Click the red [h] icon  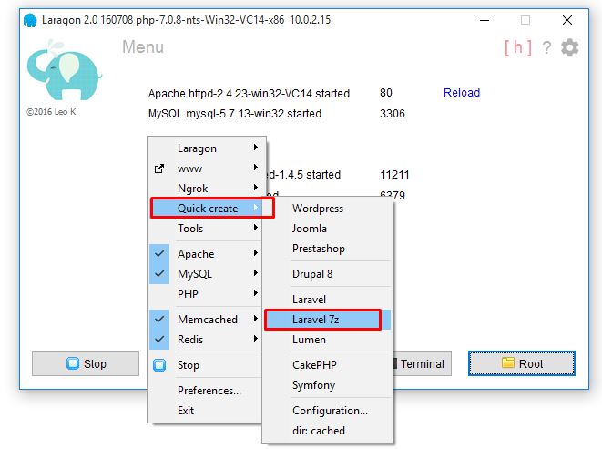pos(518,47)
